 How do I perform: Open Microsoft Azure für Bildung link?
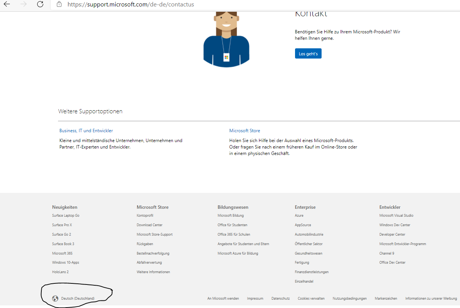tap(238, 253)
